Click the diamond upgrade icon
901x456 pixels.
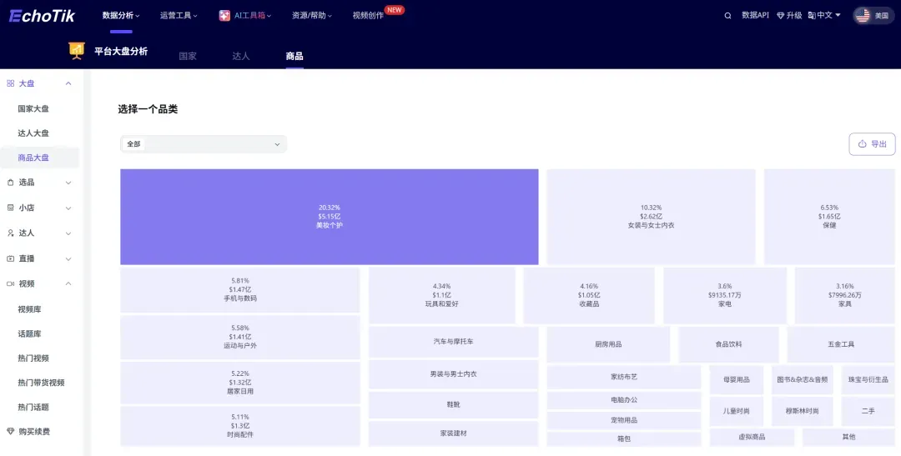click(x=780, y=16)
